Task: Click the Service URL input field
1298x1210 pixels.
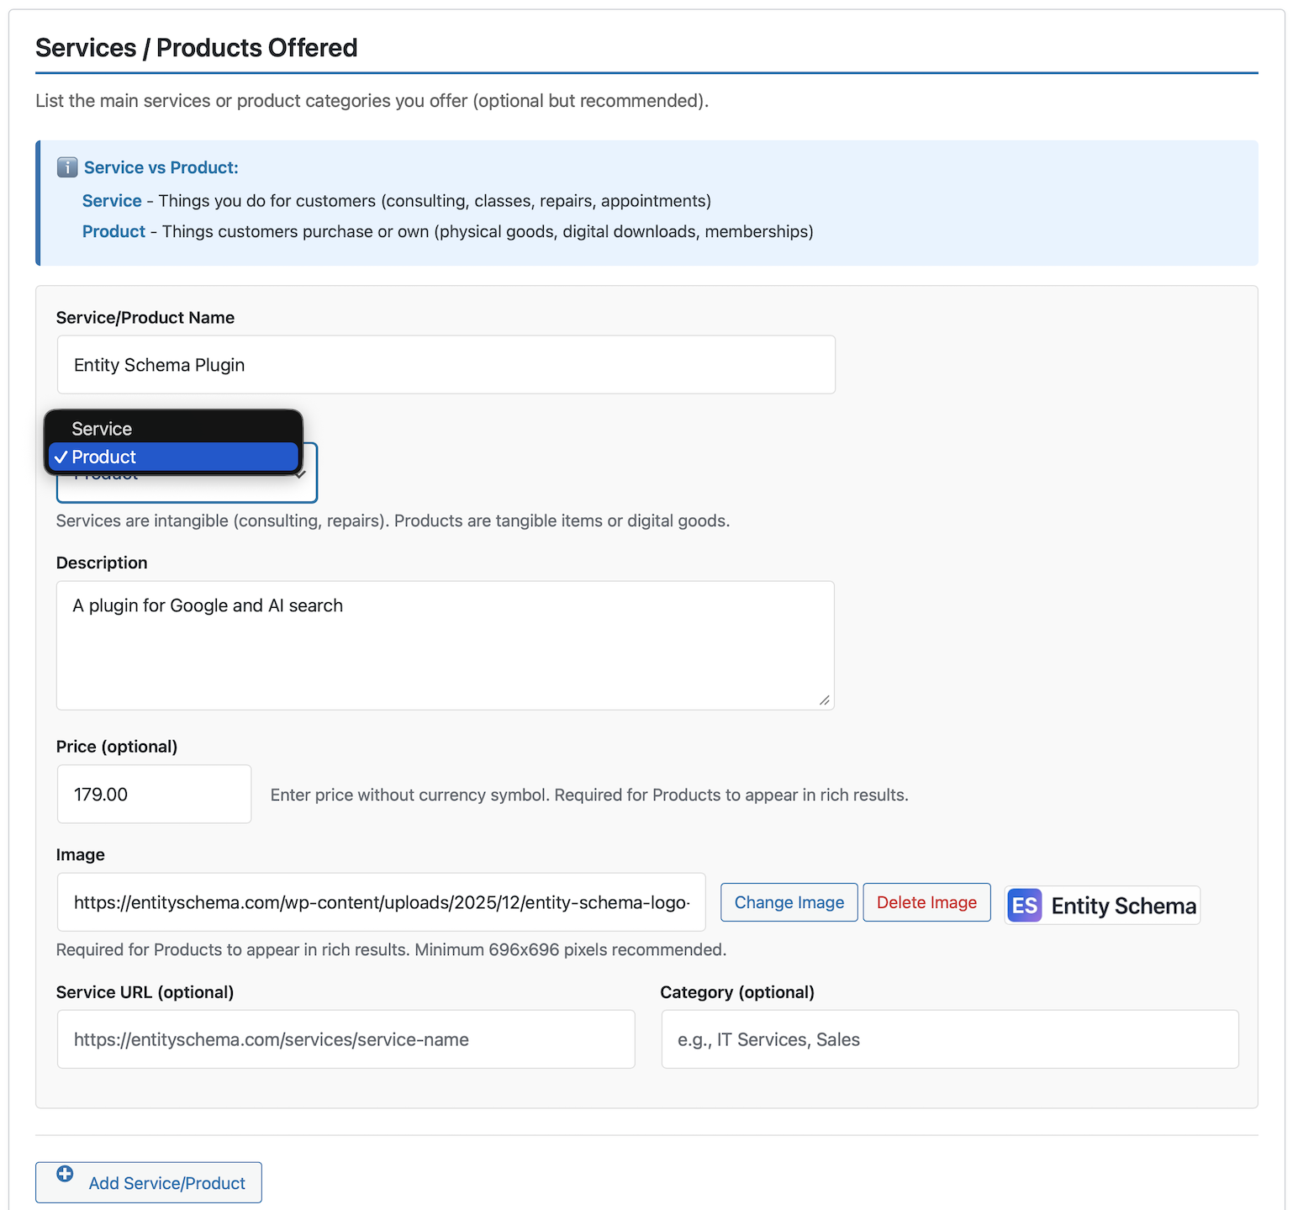Action: 346,1039
